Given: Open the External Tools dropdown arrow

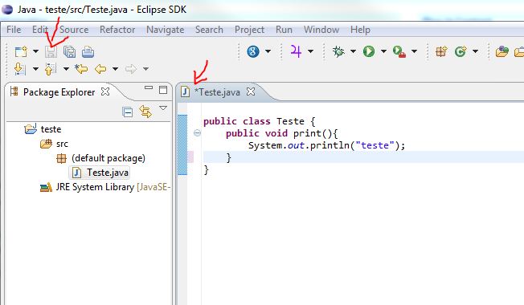Looking at the screenshot, I should tap(415, 51).
